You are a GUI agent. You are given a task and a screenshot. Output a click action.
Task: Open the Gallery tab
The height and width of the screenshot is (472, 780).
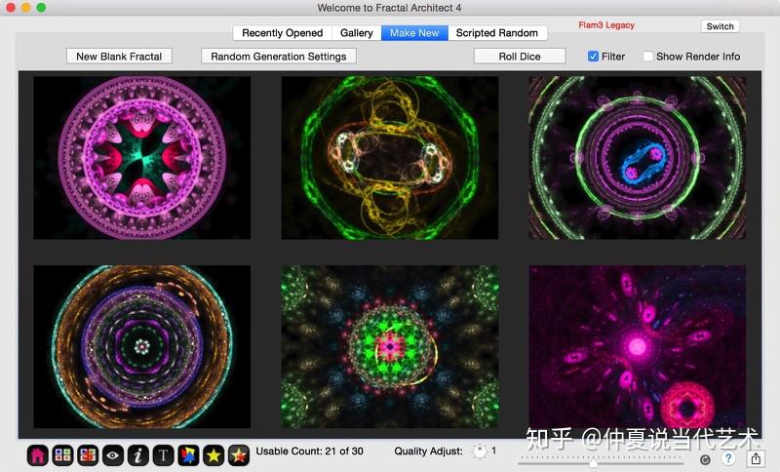[x=357, y=33]
